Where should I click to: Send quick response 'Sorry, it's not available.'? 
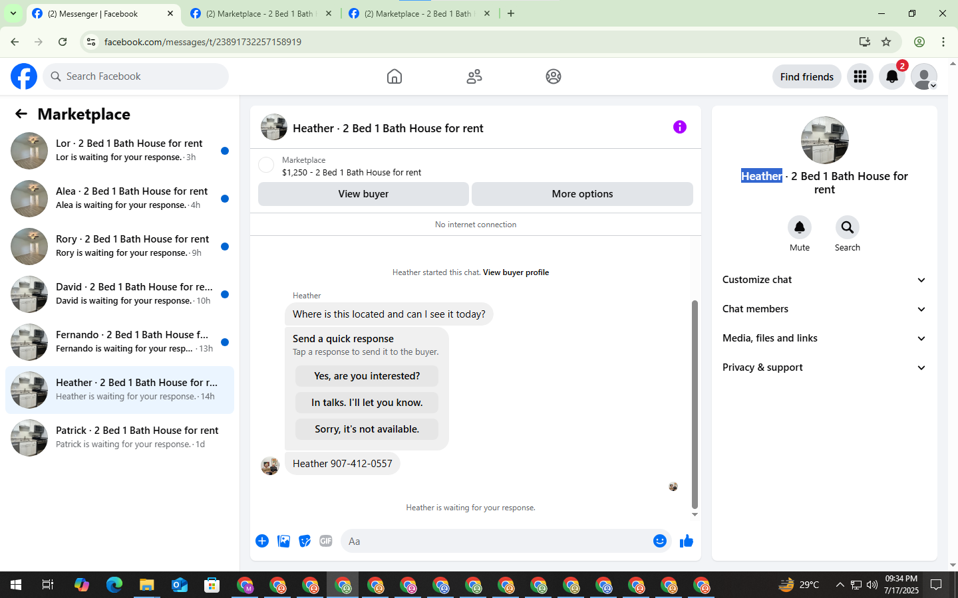(x=367, y=429)
